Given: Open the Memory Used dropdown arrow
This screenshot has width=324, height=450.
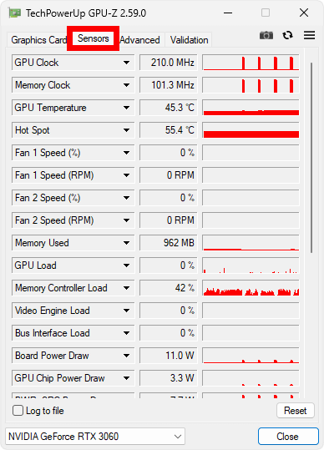Looking at the screenshot, I should [x=126, y=243].
